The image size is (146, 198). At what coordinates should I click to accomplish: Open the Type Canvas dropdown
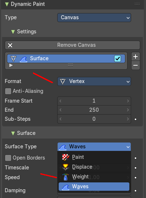(x=94, y=17)
